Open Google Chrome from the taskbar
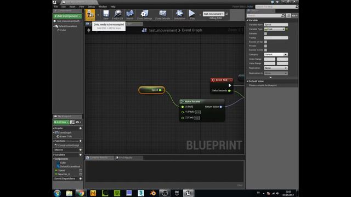Viewport: 351px width, 197px height. 81,193
